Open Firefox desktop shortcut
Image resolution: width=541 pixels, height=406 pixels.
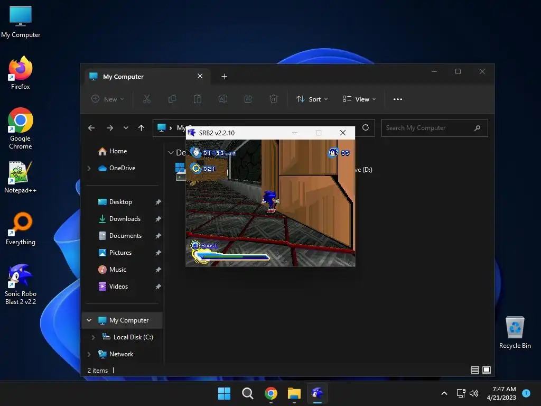click(21, 73)
